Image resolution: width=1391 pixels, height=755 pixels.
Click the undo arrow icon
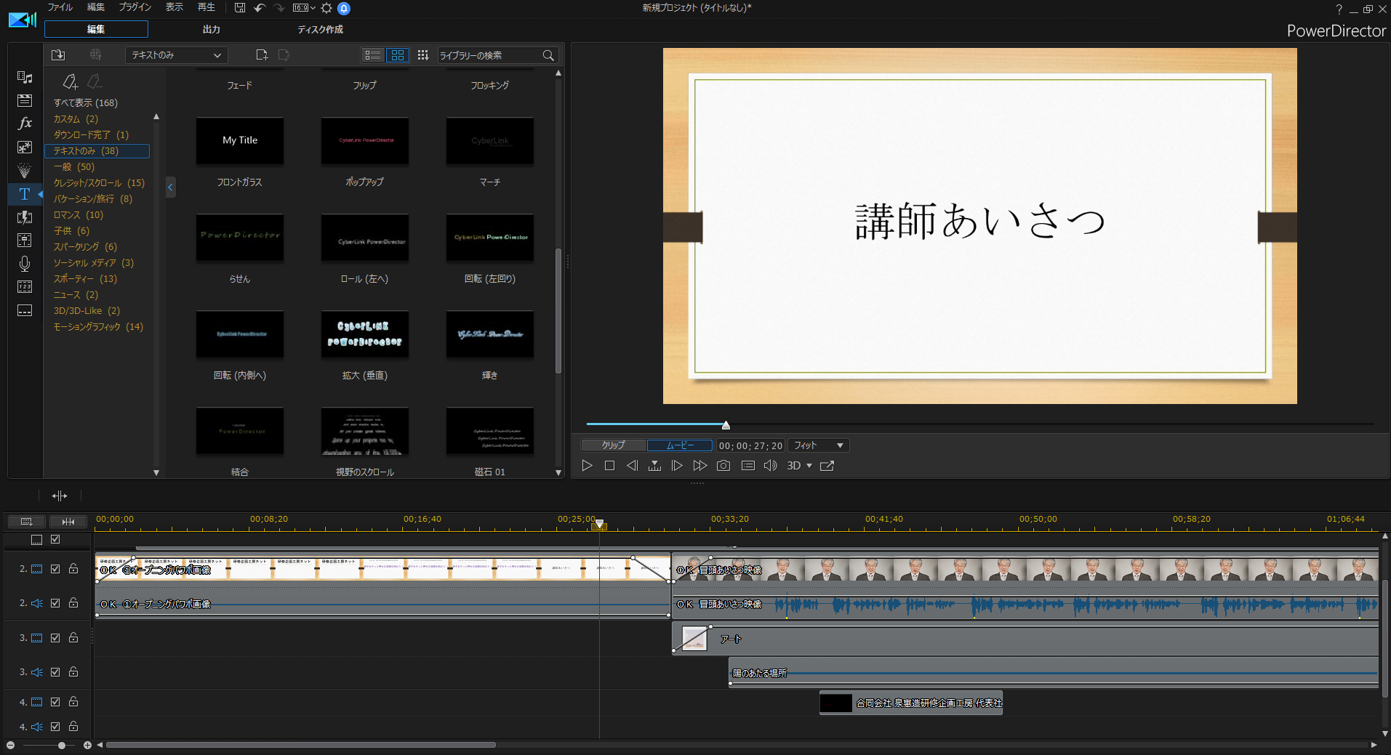[x=260, y=8]
